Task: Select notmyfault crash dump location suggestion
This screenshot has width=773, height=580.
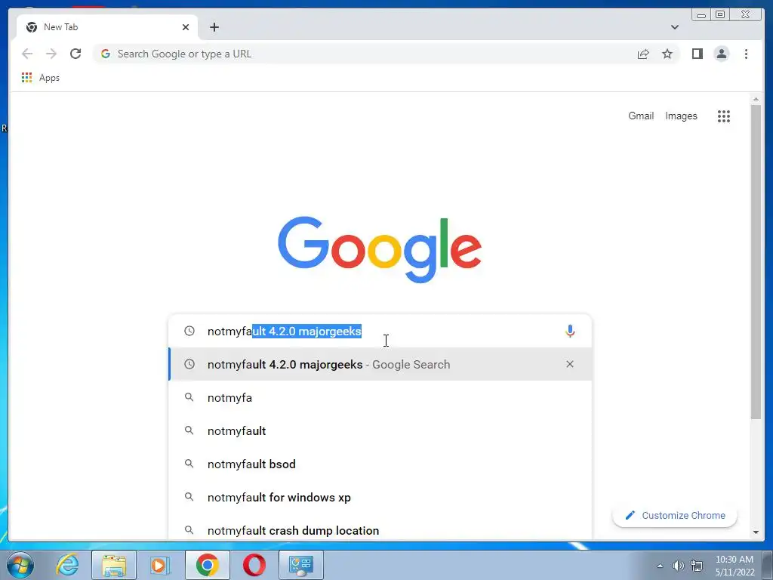Action: [380, 530]
